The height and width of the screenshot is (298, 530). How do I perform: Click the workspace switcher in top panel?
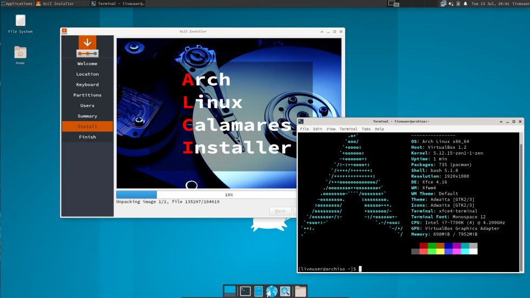pyautogui.click(x=394, y=4)
